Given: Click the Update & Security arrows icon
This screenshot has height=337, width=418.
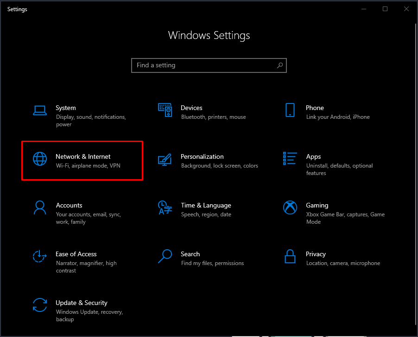Looking at the screenshot, I should pos(40,305).
